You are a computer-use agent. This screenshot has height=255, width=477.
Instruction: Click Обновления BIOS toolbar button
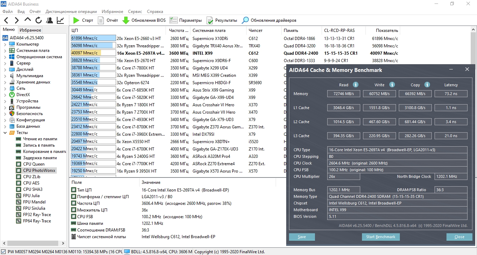click(x=144, y=20)
